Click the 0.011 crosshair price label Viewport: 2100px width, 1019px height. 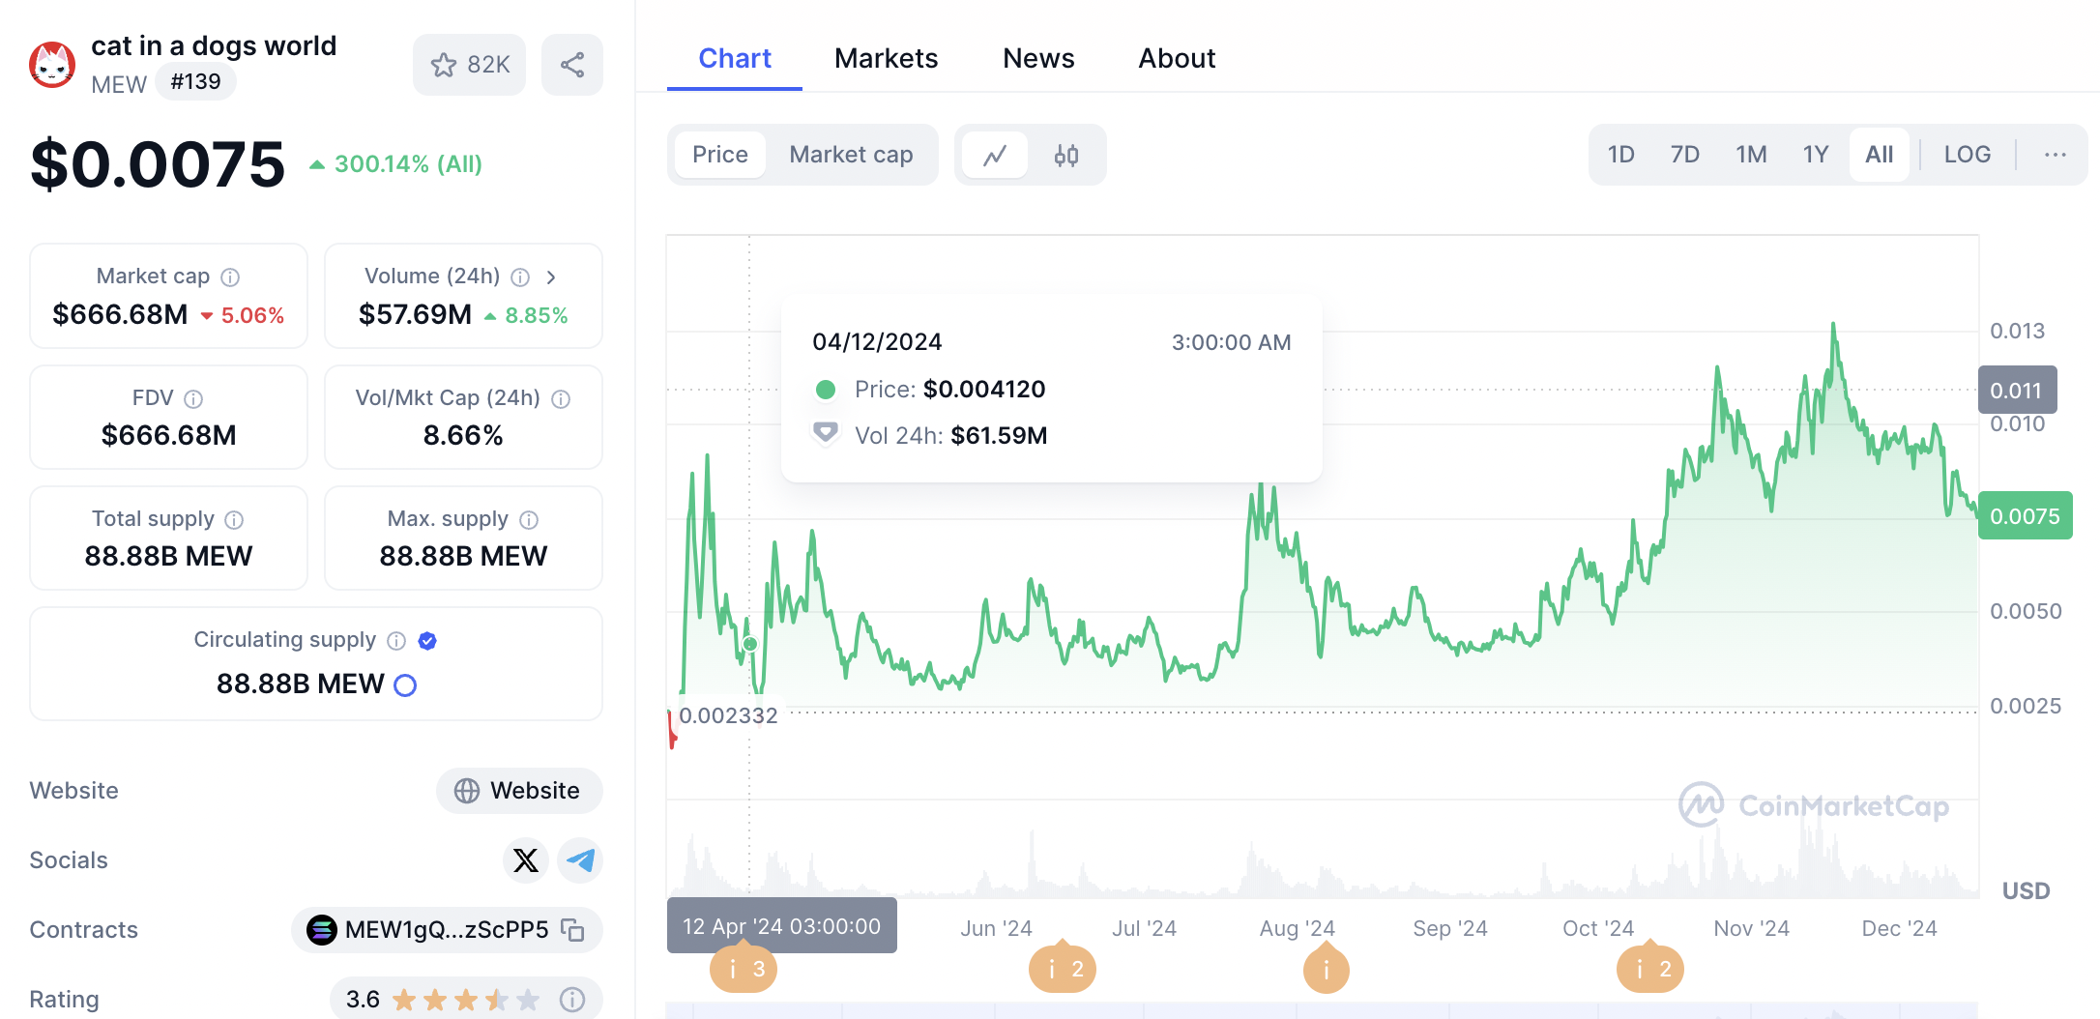[x=2017, y=391]
